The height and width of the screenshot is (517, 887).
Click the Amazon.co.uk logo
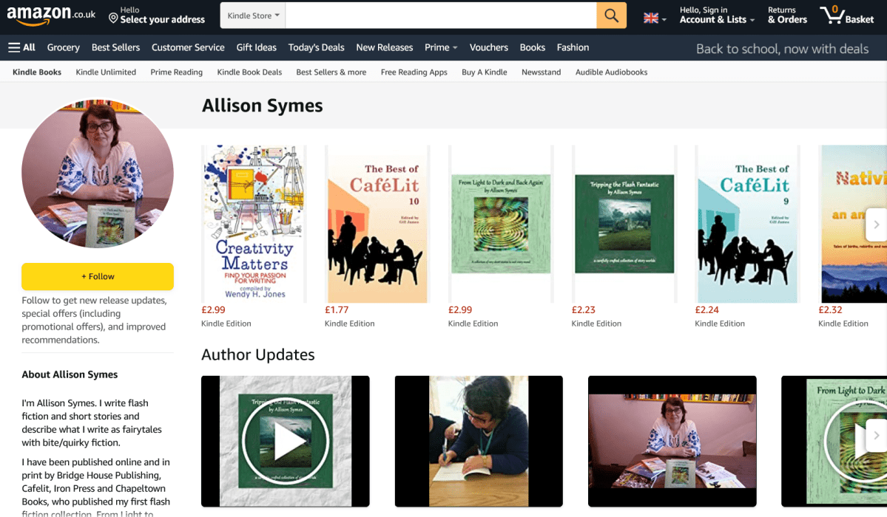click(x=51, y=15)
